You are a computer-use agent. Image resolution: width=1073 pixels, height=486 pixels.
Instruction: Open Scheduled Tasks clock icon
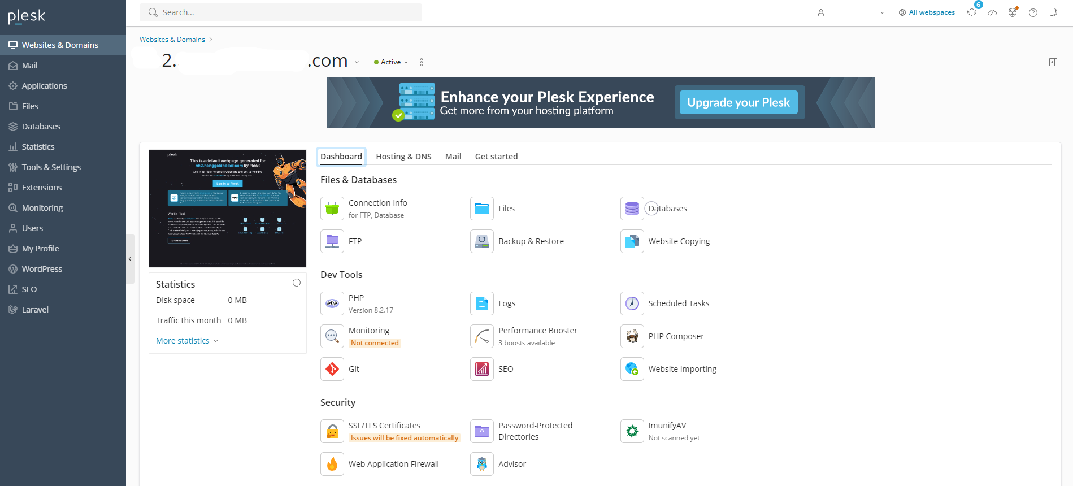point(632,303)
